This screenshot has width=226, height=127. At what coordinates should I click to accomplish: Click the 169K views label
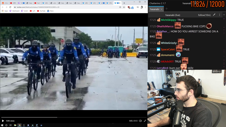(10, 121)
